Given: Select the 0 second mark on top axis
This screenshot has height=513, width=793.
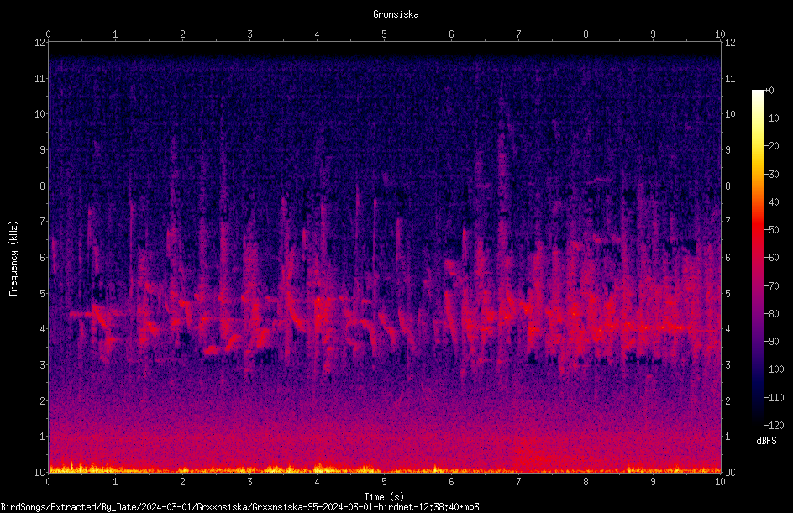Looking at the screenshot, I should click(x=48, y=34).
